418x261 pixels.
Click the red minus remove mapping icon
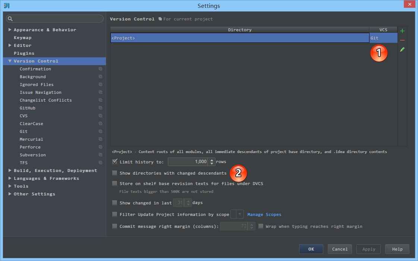[402, 40]
